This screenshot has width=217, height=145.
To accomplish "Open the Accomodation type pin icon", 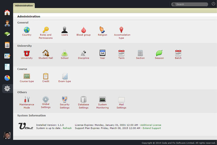I will pyautogui.click(x=121, y=30).
